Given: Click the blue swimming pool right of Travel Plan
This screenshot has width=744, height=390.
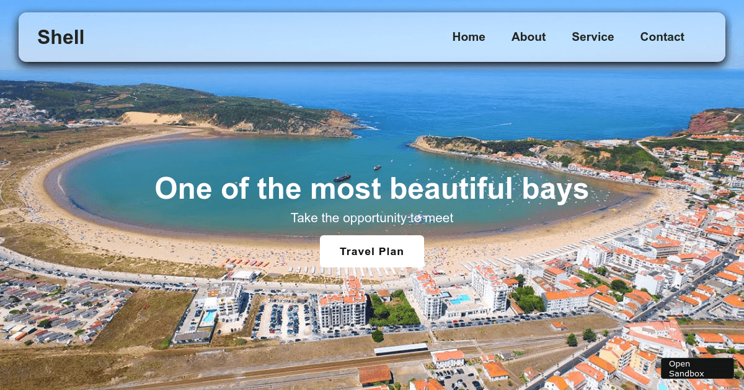Looking at the screenshot, I should [x=459, y=299].
